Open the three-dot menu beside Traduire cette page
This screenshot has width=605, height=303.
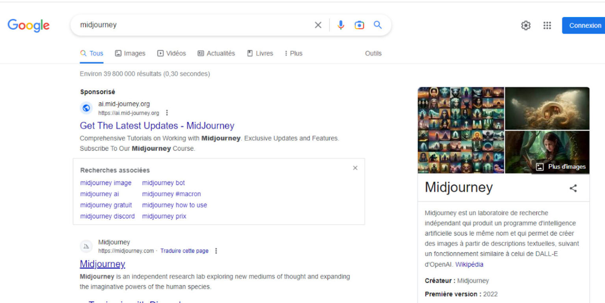click(x=216, y=251)
